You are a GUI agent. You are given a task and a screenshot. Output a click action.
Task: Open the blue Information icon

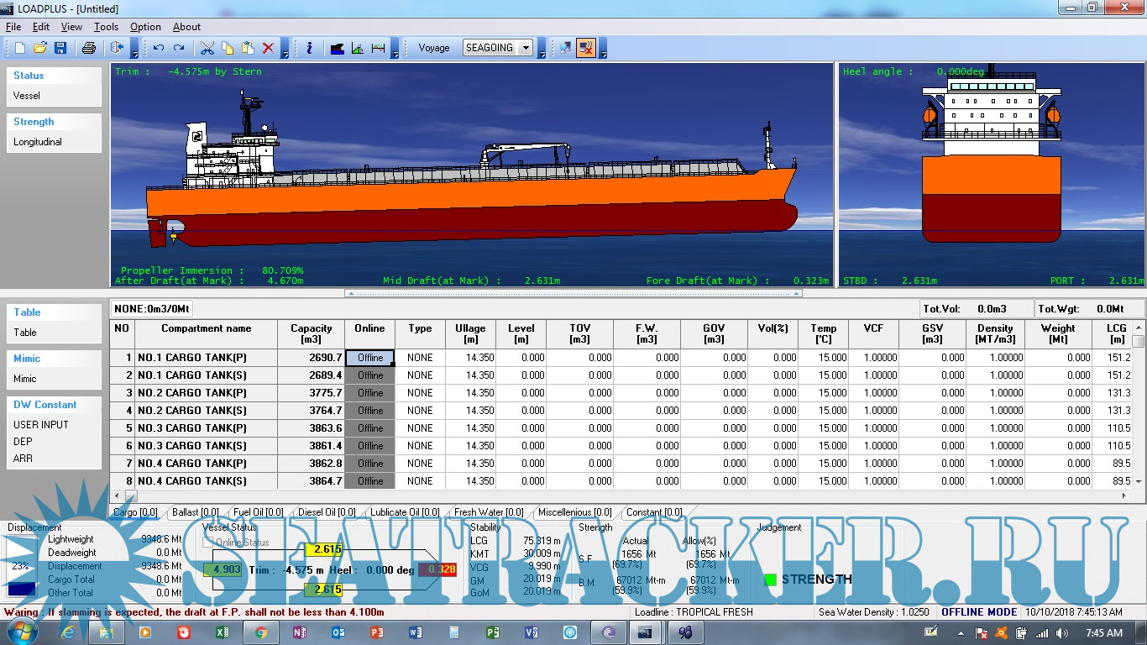[x=309, y=48]
